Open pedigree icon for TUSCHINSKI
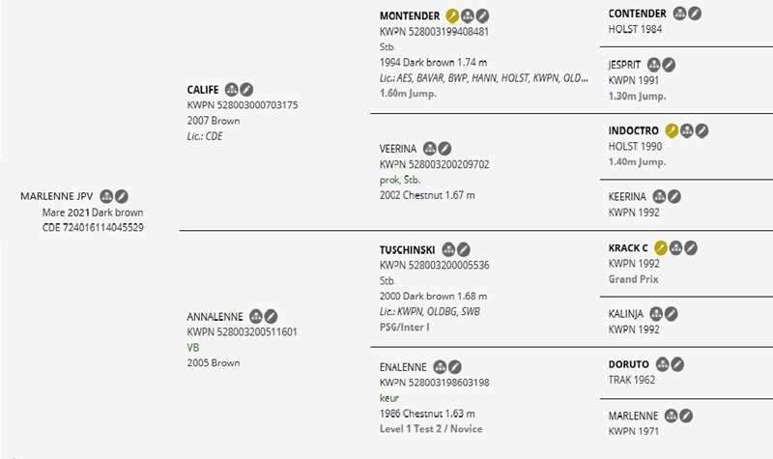Screen dimensions: 773x459 click(447, 249)
